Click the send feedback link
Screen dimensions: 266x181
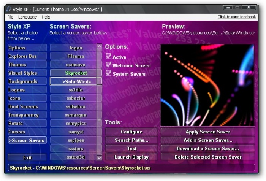point(237,17)
